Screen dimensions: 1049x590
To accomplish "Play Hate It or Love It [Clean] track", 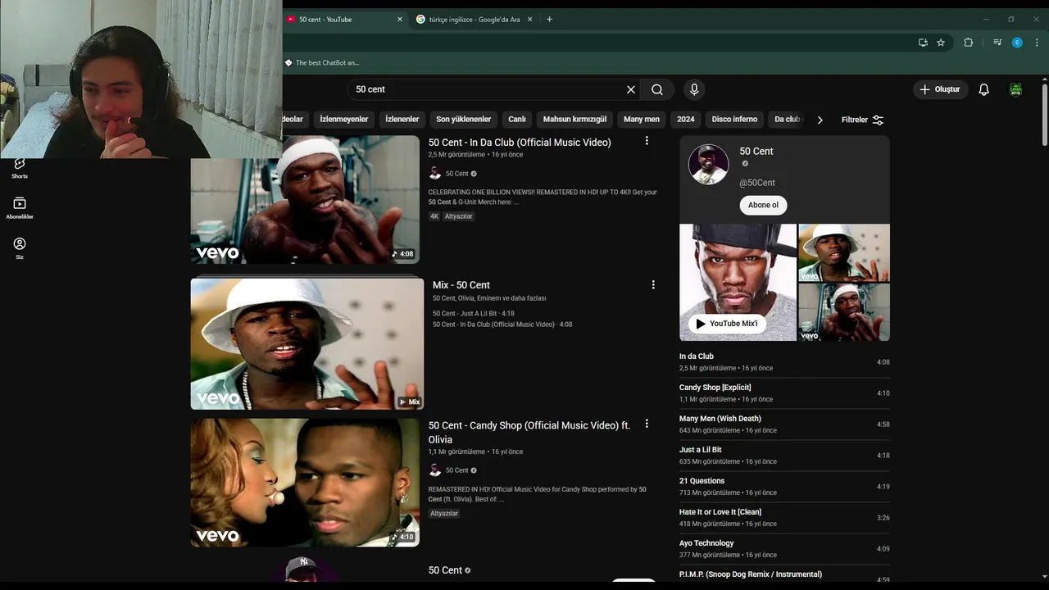I will pyautogui.click(x=784, y=518).
